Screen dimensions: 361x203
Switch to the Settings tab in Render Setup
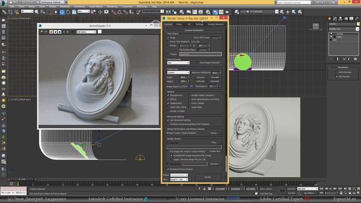[x=199, y=24]
